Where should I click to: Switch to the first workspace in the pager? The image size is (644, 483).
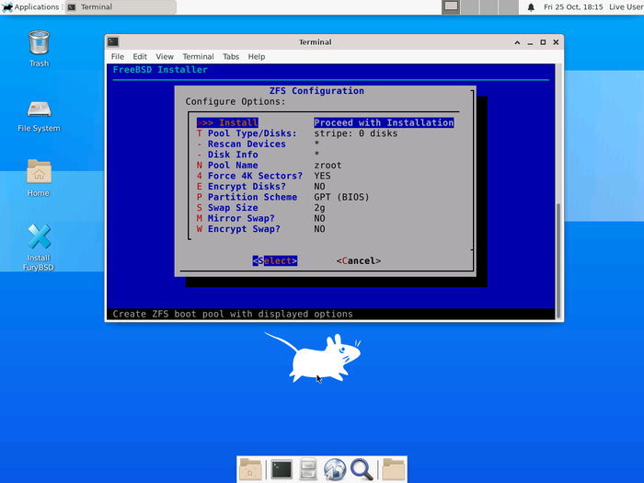tap(451, 6)
